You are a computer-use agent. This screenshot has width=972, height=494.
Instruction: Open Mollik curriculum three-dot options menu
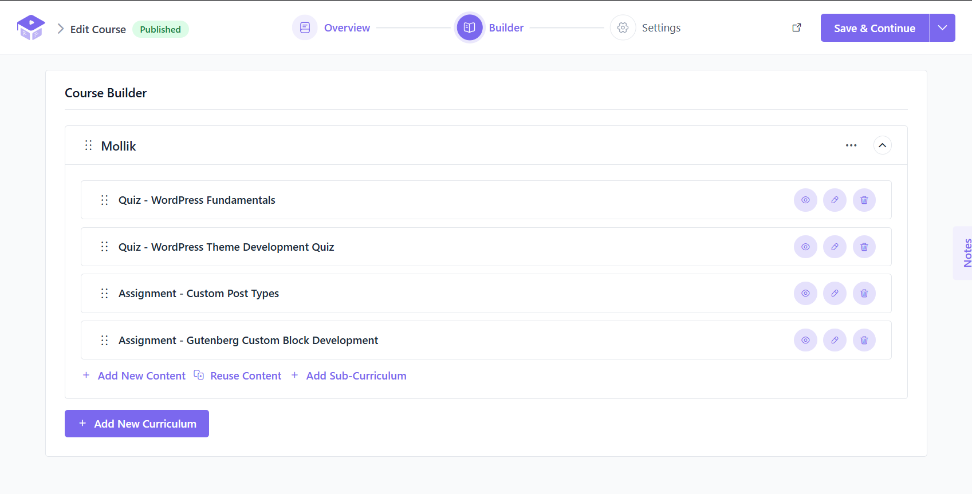(851, 145)
